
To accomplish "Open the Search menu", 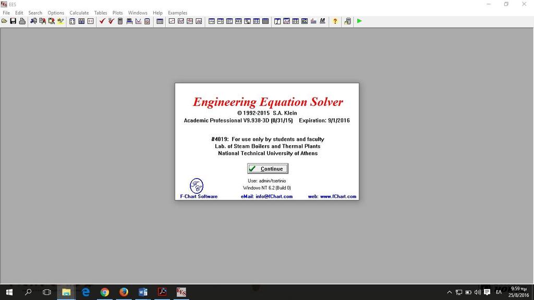I will click(35, 12).
